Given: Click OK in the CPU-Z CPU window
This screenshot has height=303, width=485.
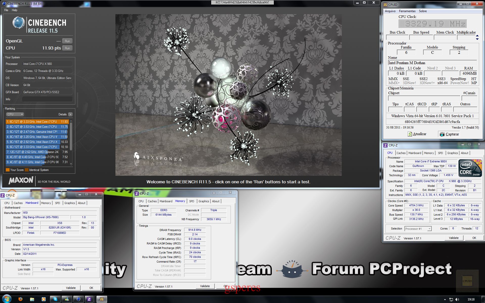Looking at the screenshot, I should tap(474, 238).
